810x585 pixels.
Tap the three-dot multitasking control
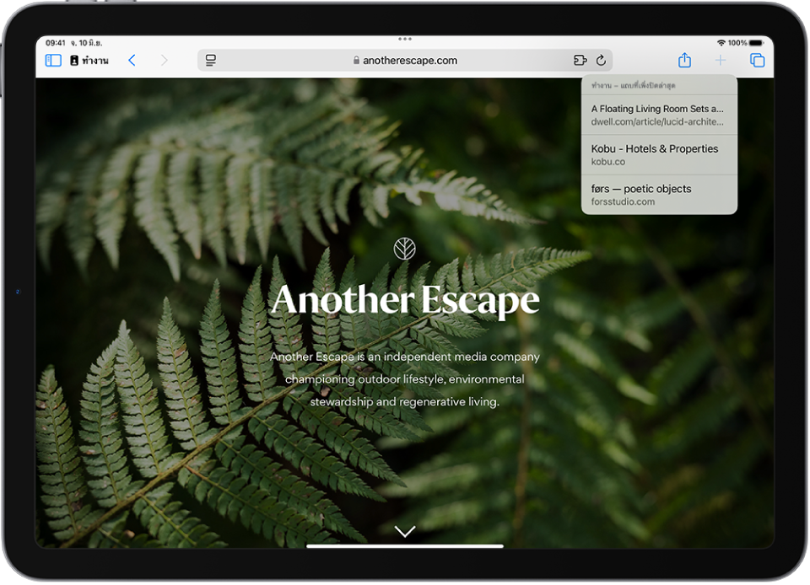(x=405, y=40)
